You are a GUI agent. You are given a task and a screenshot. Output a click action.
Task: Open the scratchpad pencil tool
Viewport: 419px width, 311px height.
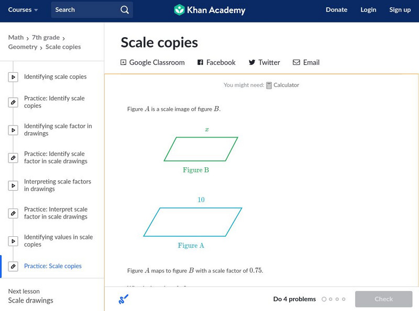click(x=124, y=299)
